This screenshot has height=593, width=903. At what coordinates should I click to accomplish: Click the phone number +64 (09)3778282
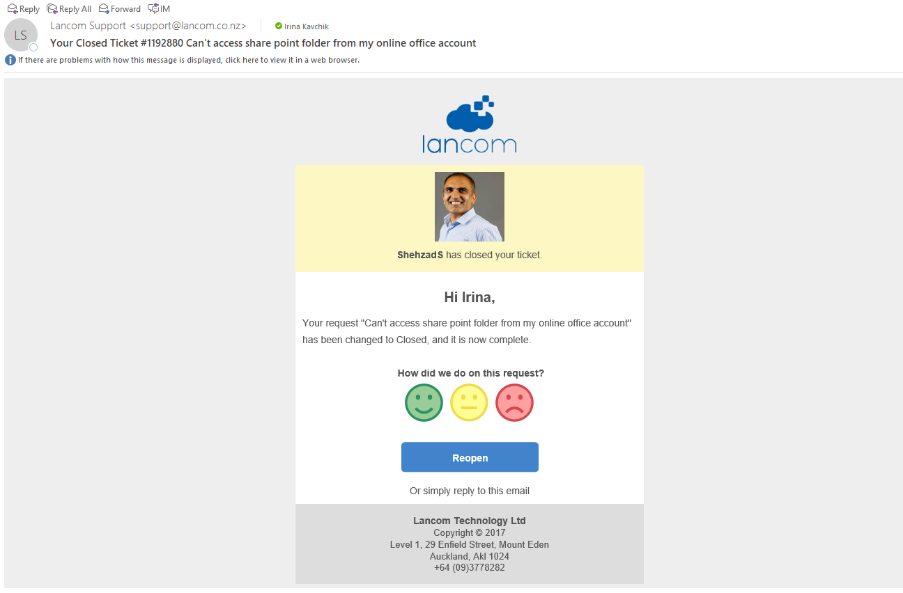(470, 567)
